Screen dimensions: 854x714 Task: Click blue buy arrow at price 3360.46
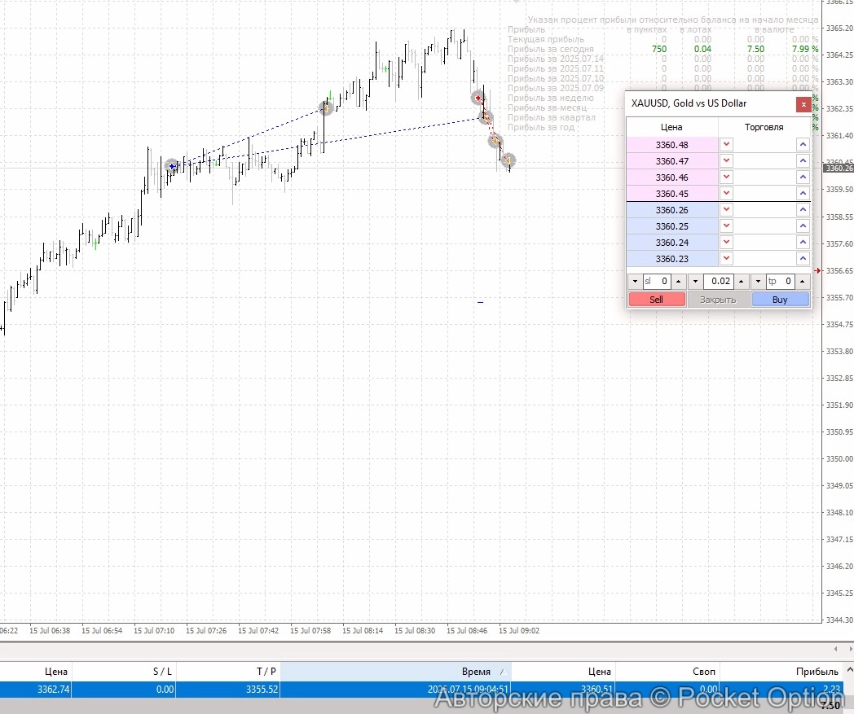pos(803,177)
